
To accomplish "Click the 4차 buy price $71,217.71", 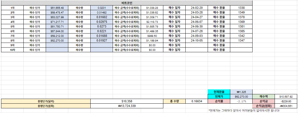I will (x=57, y=22).
